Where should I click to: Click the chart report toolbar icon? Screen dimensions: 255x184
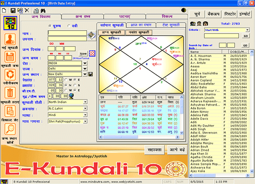pos(36,11)
